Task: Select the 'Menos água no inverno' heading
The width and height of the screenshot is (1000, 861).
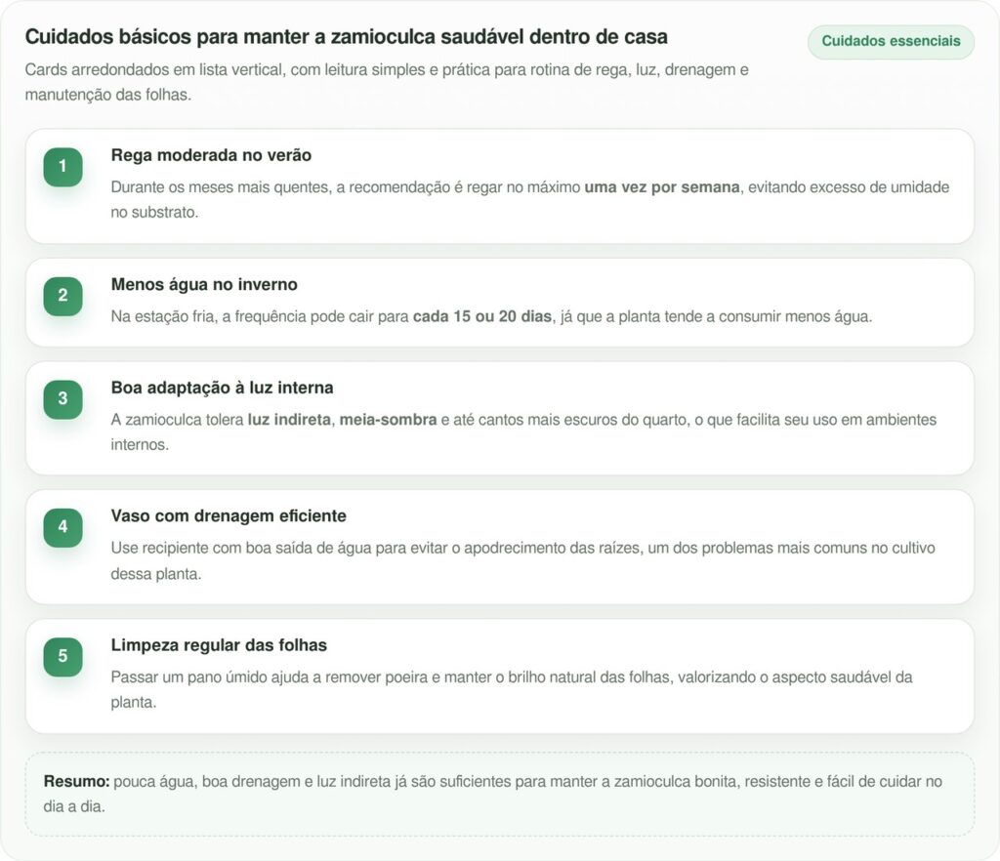Action: click(204, 285)
